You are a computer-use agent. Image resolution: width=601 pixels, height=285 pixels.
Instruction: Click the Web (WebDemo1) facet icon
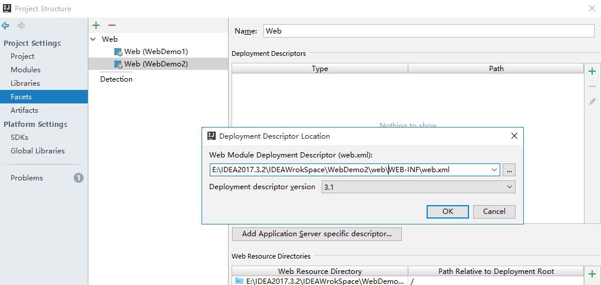118,52
